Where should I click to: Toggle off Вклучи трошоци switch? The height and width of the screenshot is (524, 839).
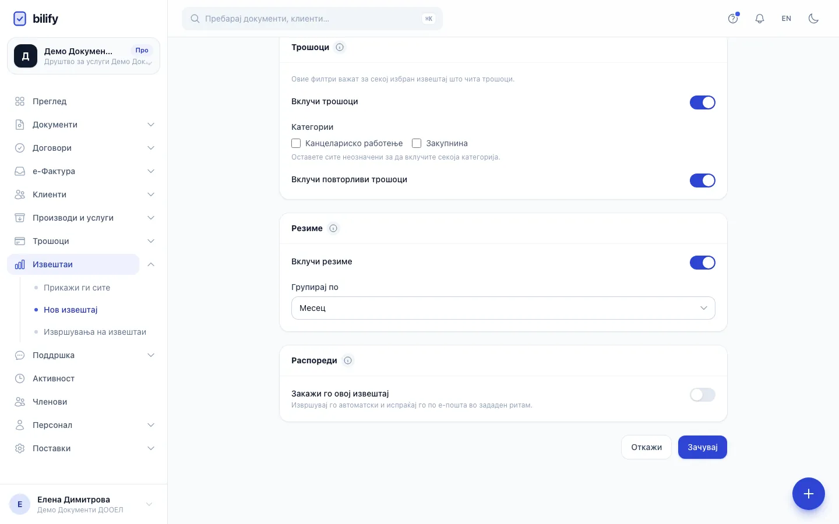pyautogui.click(x=702, y=102)
